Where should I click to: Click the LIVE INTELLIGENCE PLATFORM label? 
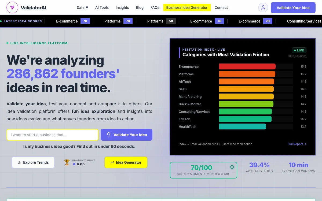point(39,43)
